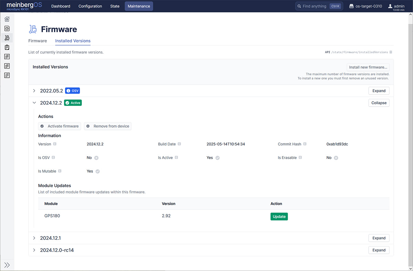413x271 pixels.
Task: Click the Remove from device button
Action: 108,126
